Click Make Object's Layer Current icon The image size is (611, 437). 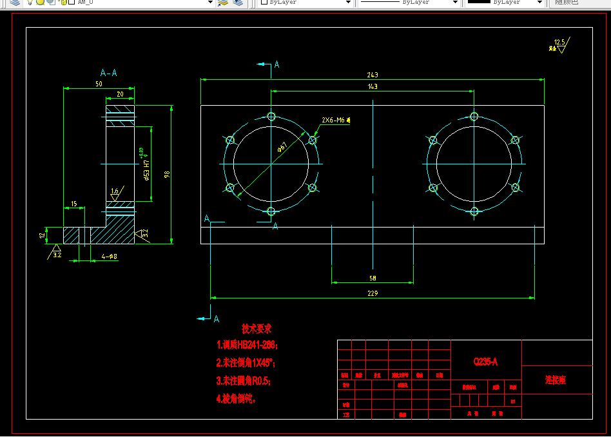223,3
